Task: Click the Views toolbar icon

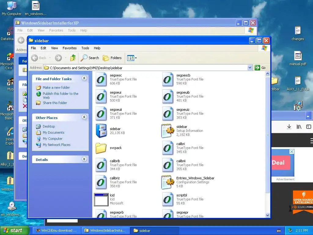Action: [131, 58]
